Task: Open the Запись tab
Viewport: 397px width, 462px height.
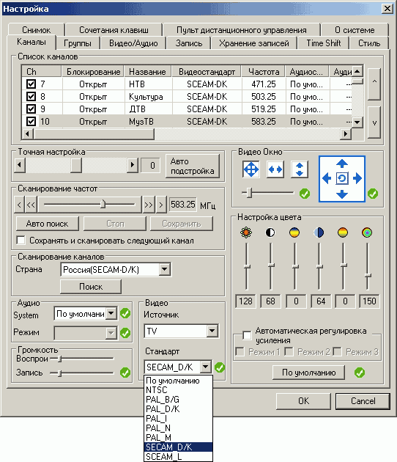Action: pos(189,43)
